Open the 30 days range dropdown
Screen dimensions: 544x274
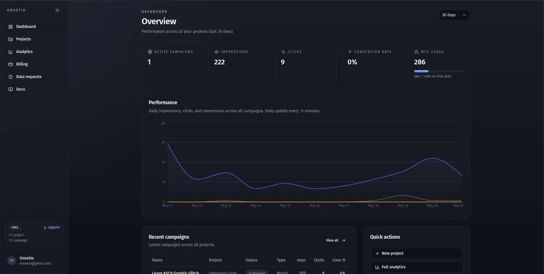point(454,15)
